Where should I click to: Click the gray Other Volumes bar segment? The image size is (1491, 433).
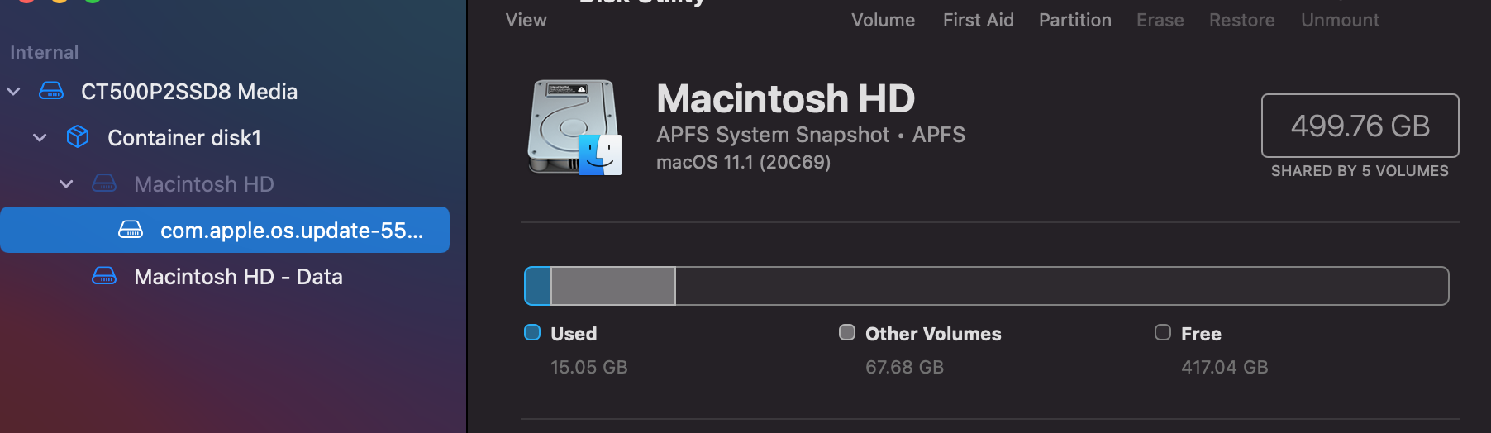613,286
